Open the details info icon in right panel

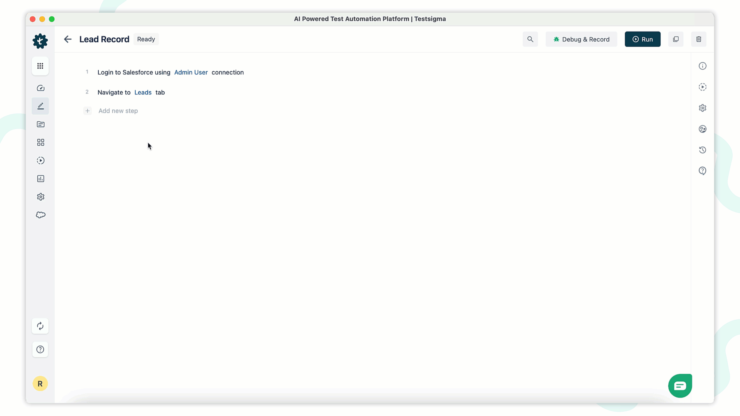click(703, 66)
